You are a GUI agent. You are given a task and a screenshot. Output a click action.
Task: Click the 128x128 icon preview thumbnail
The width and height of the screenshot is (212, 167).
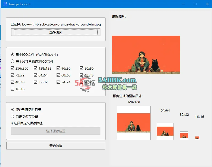click(x=134, y=123)
